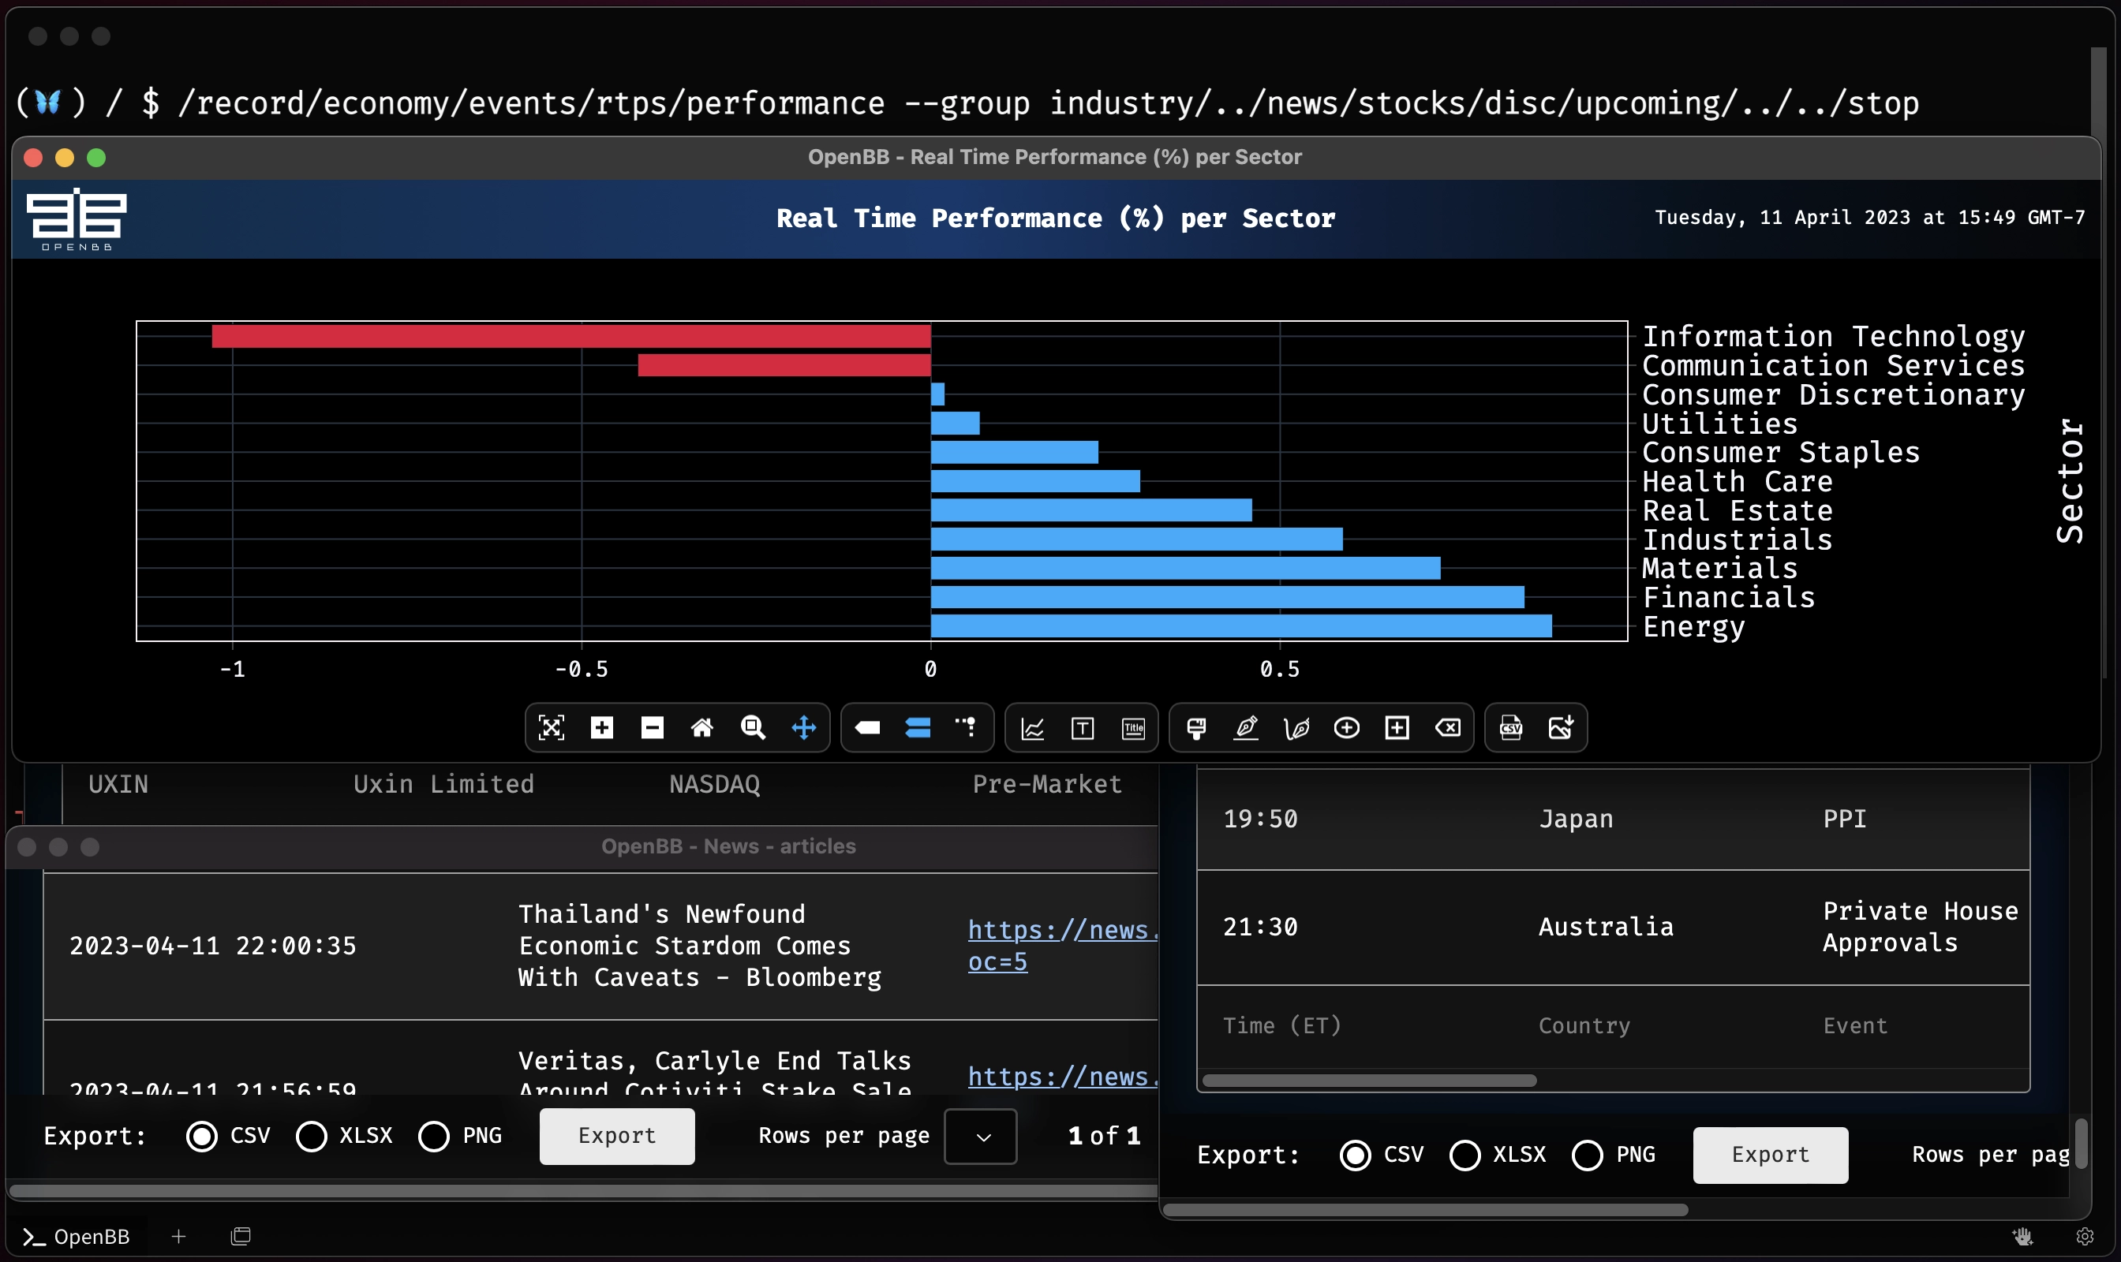Download chart as image icon
2121x1262 pixels.
(x=1562, y=728)
